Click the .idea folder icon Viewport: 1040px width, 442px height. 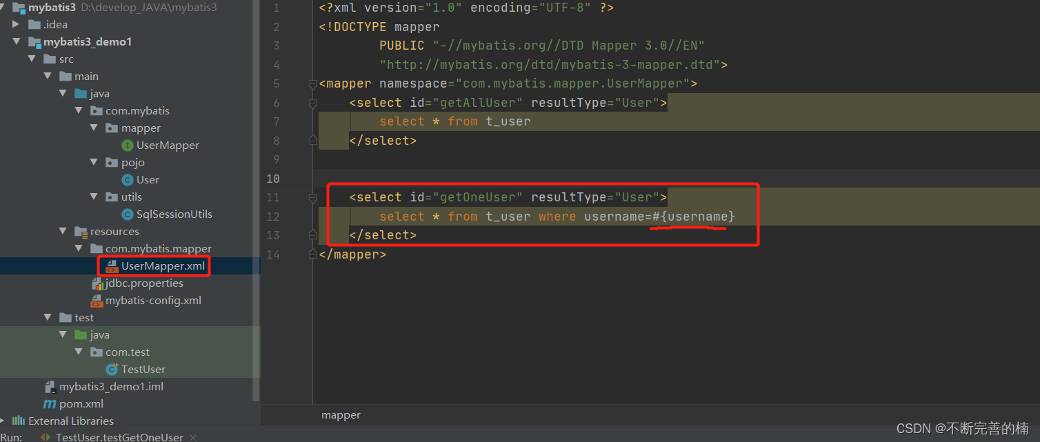[x=34, y=24]
